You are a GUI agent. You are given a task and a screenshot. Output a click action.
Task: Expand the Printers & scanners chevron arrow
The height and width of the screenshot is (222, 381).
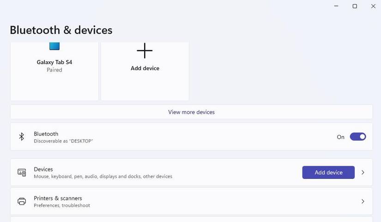(363, 201)
